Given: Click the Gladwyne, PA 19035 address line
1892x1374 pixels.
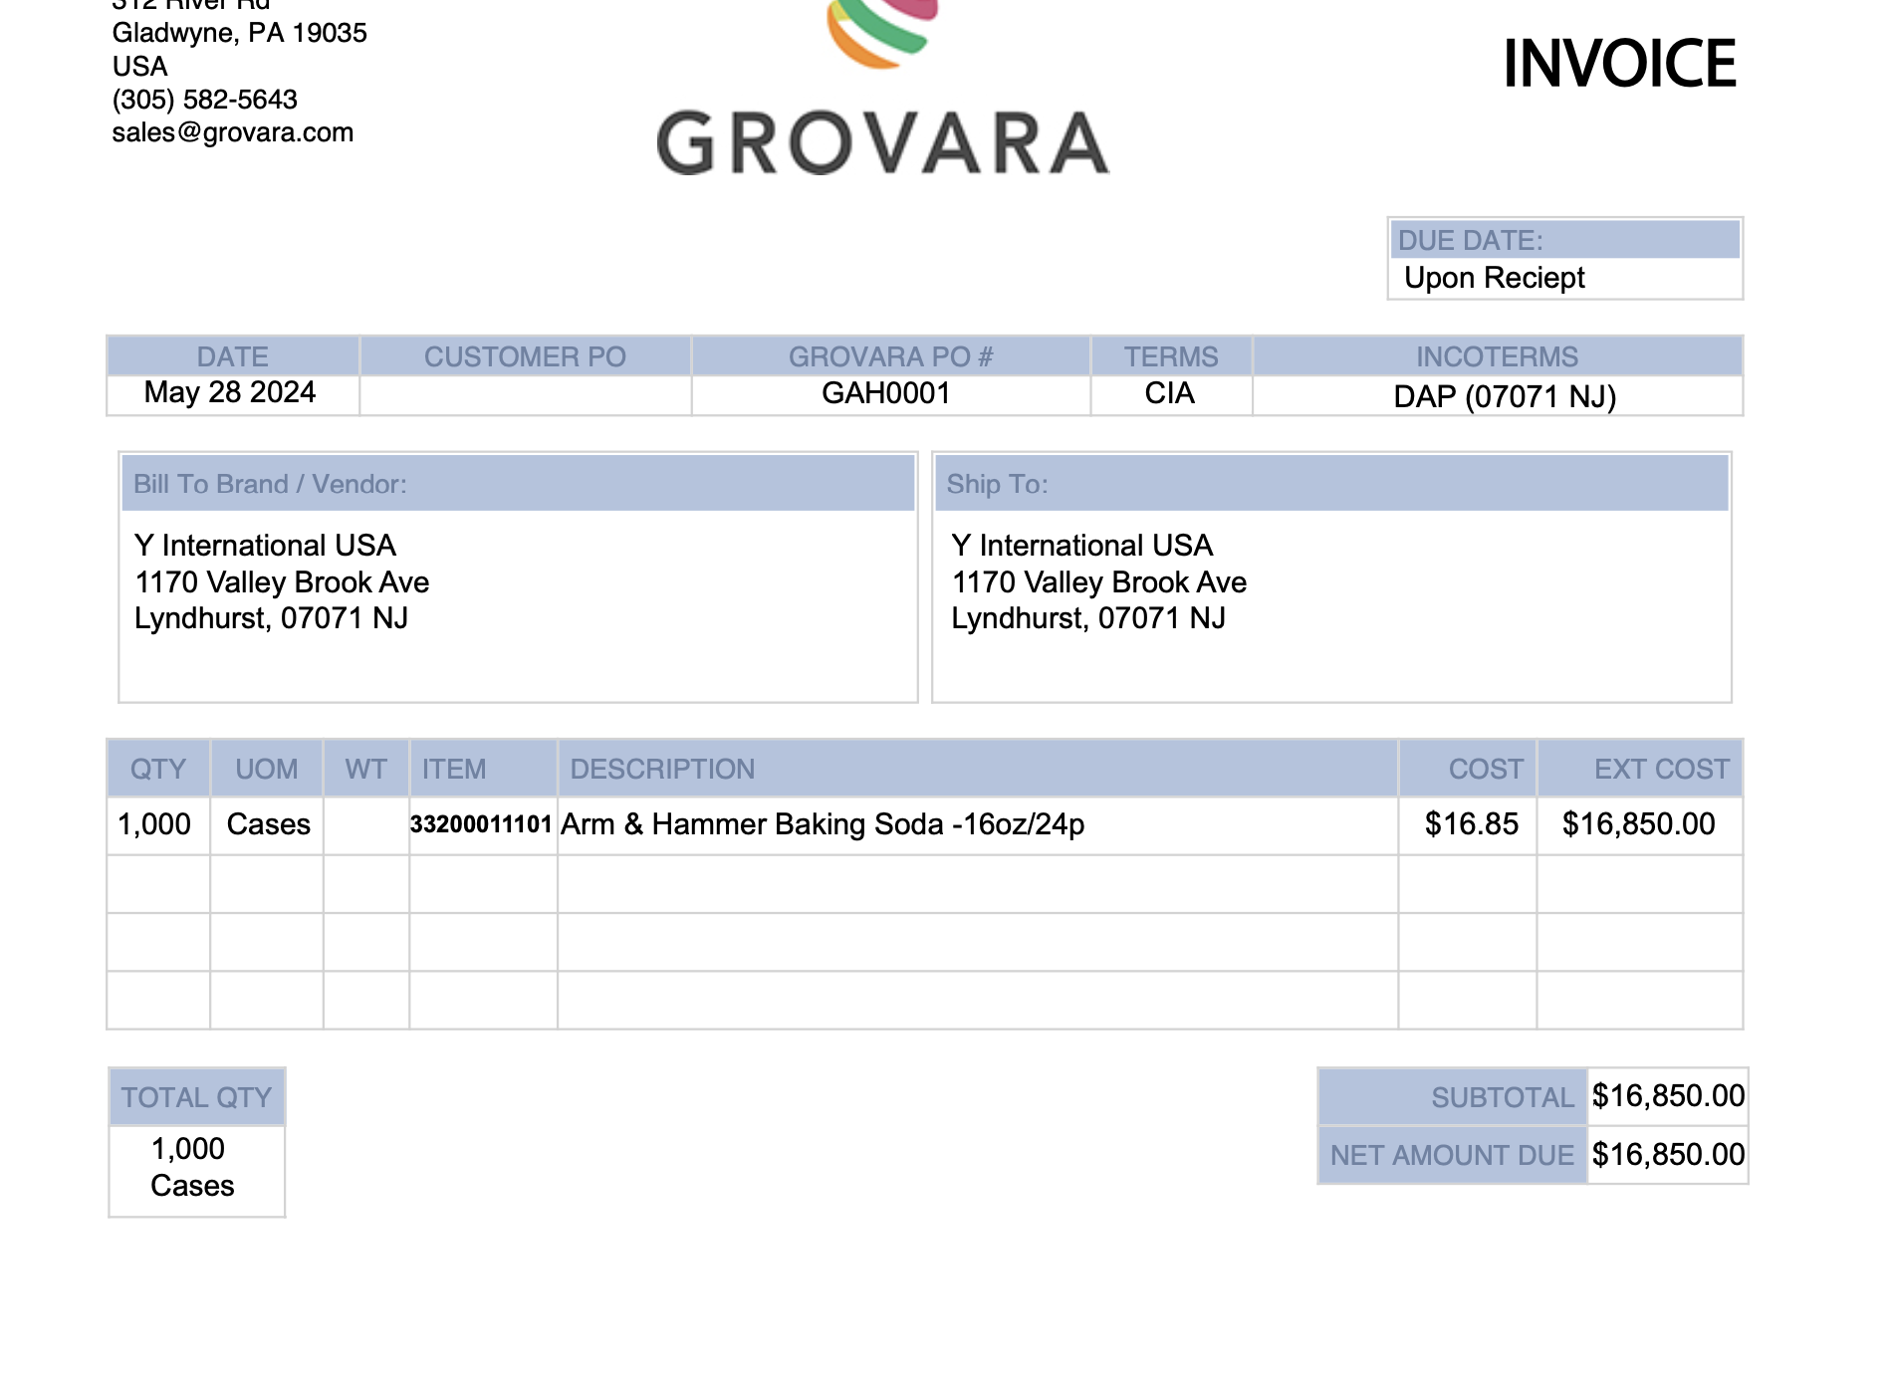Looking at the screenshot, I should click(239, 33).
